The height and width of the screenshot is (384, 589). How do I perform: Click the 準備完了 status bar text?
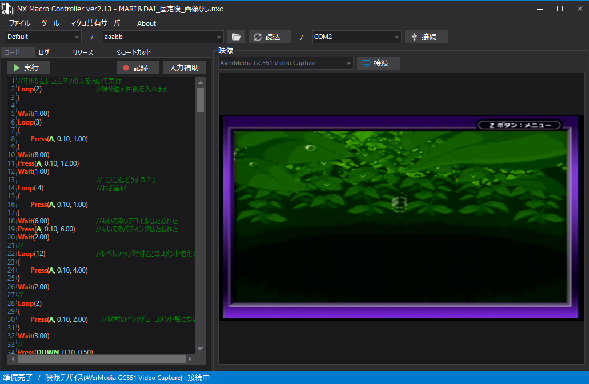pyautogui.click(x=18, y=378)
